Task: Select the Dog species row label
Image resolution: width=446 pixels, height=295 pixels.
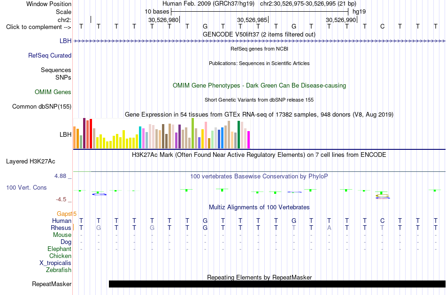Action: pyautogui.click(x=66, y=242)
